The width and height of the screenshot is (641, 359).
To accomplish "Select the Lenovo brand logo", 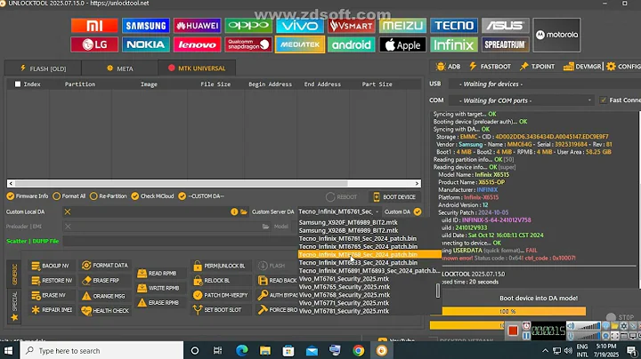I will 197,44.
